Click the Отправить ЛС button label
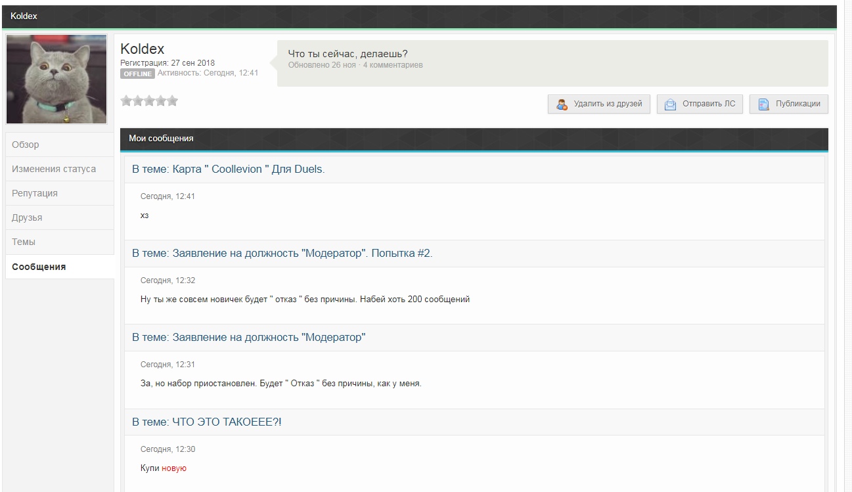This screenshot has height=492, width=852. 709,104
